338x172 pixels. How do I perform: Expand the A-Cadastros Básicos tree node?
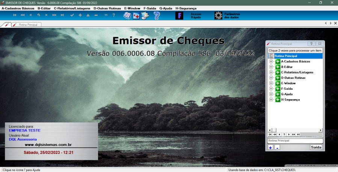[271, 61]
